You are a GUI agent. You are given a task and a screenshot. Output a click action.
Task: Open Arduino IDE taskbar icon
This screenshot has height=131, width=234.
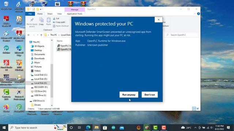(x=113, y=128)
